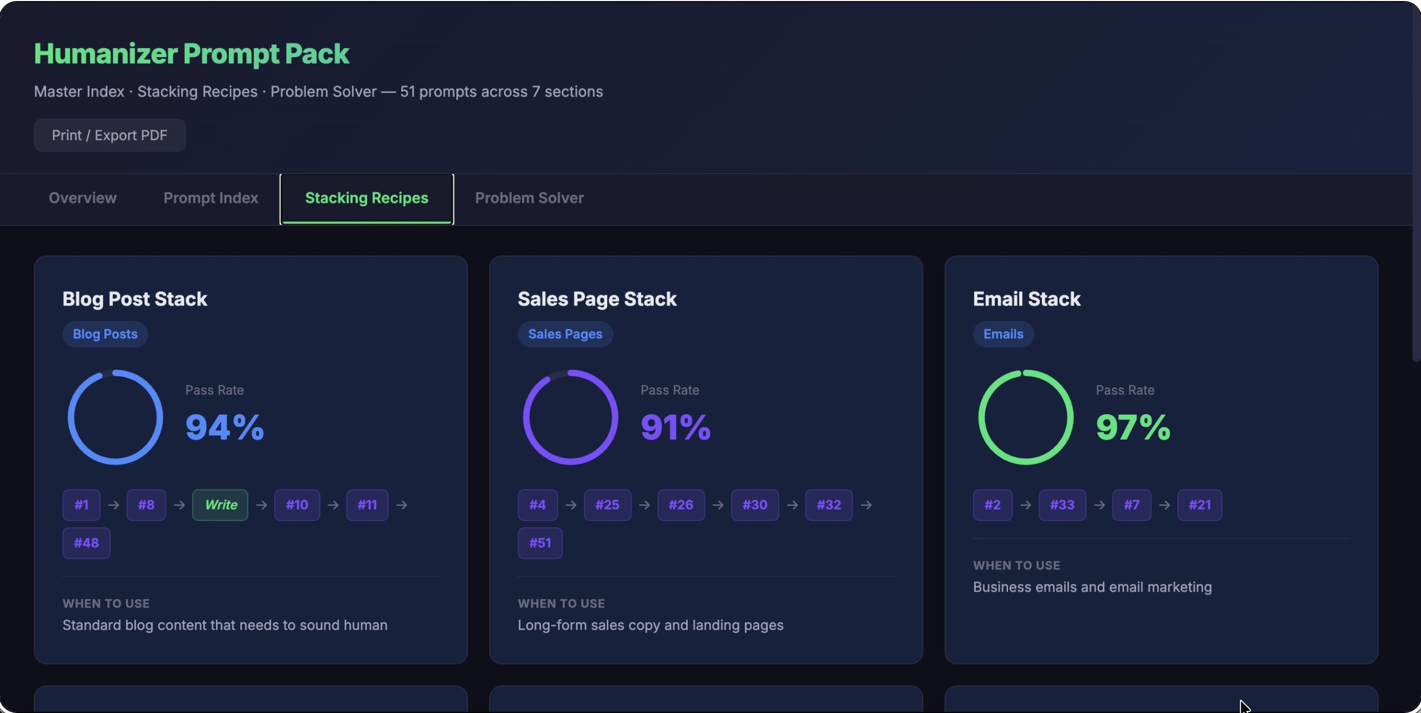Click prompt chip #10 in Blog stack
Image resolution: width=1421 pixels, height=713 pixels.
tap(297, 505)
